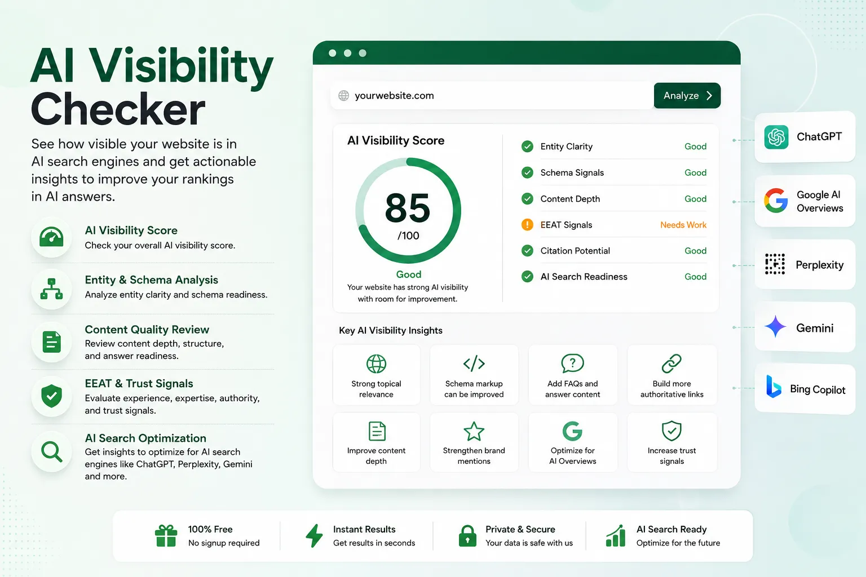Click the Citation Potential green check mark
The width and height of the screenshot is (866, 577).
tap(527, 251)
